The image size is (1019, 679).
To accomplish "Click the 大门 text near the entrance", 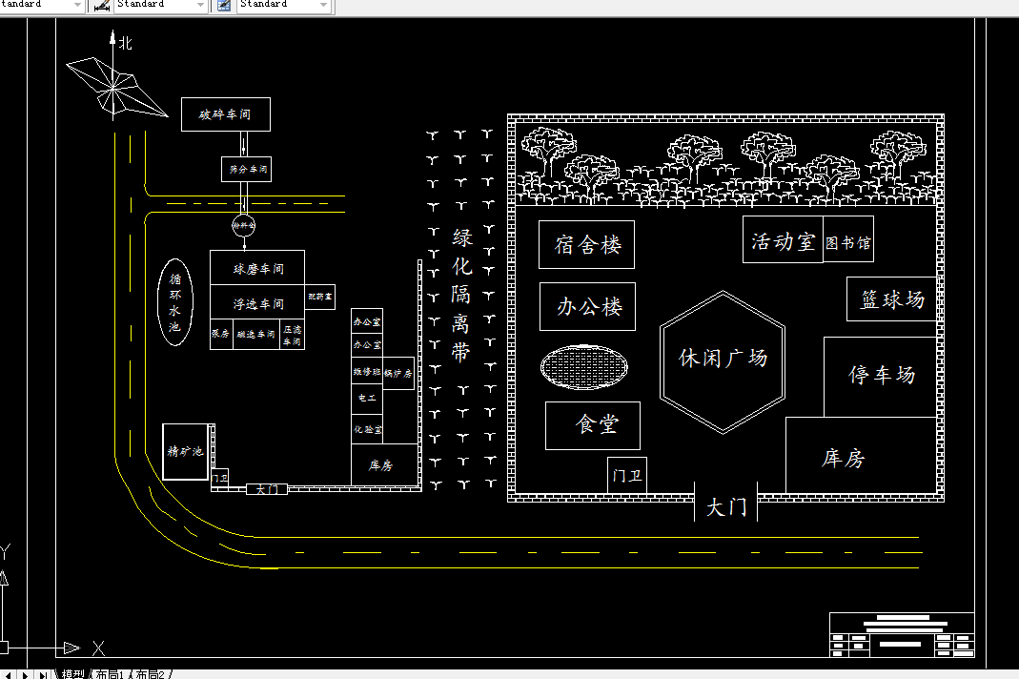I will click(x=725, y=504).
